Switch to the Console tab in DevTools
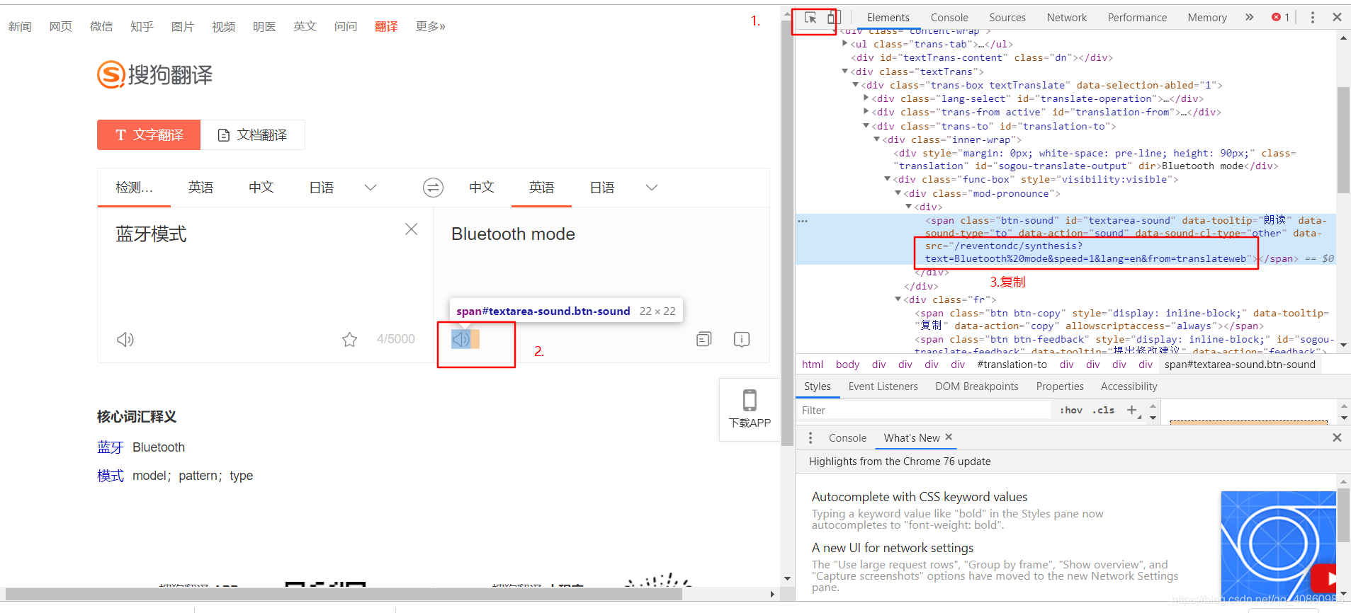The image size is (1351, 613). (949, 18)
